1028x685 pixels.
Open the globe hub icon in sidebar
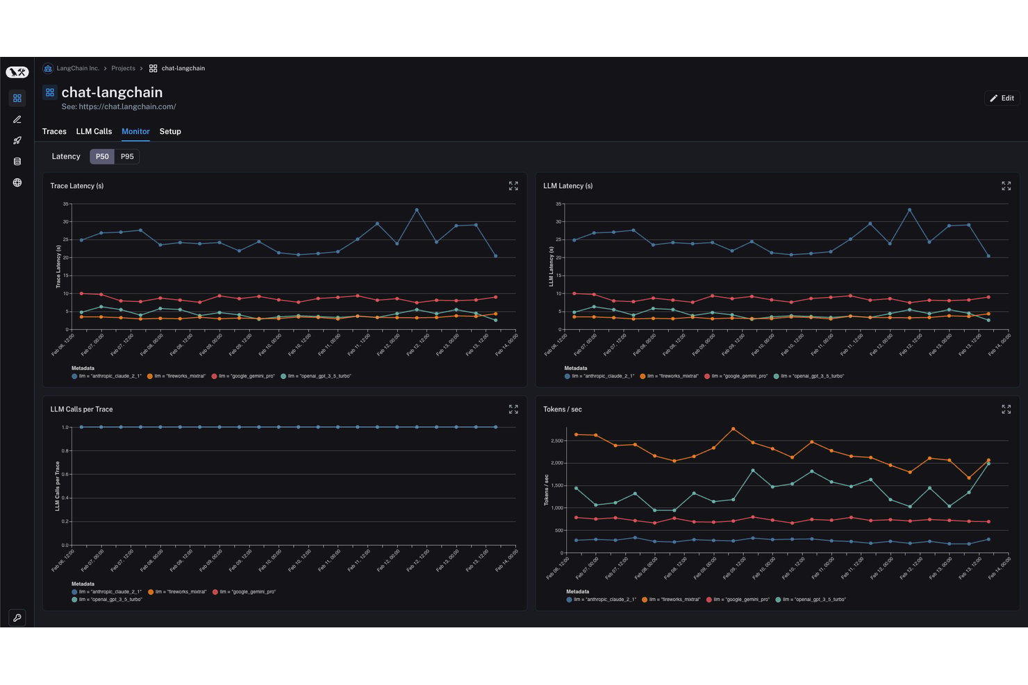tap(17, 183)
